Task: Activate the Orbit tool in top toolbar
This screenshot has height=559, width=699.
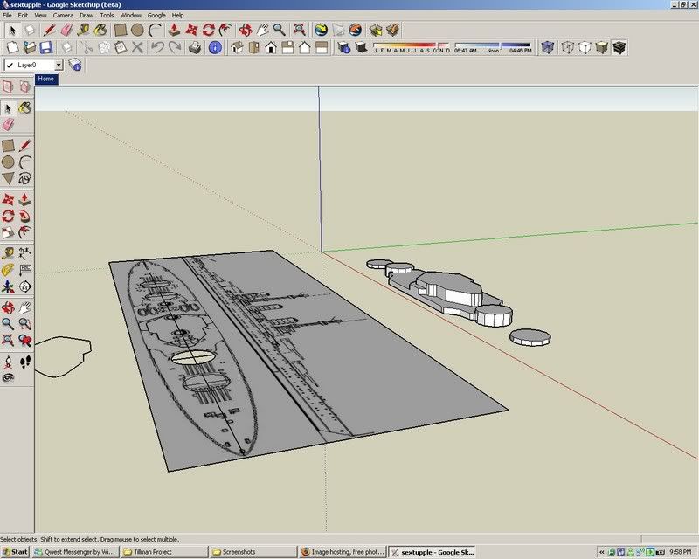Action: point(246,31)
